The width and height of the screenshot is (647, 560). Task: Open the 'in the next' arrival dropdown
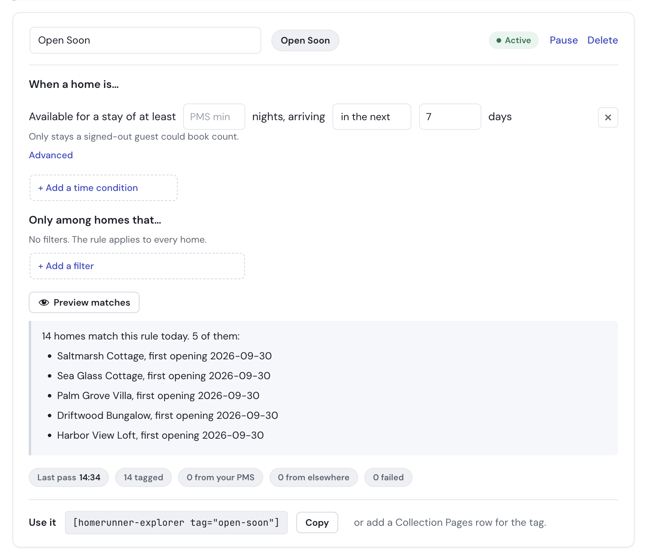[x=372, y=117]
